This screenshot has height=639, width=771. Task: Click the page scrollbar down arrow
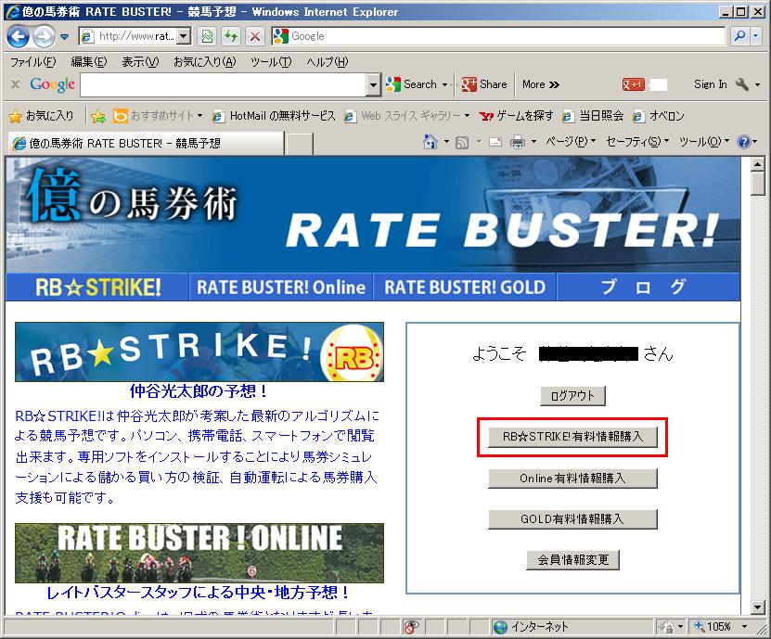coord(758,607)
